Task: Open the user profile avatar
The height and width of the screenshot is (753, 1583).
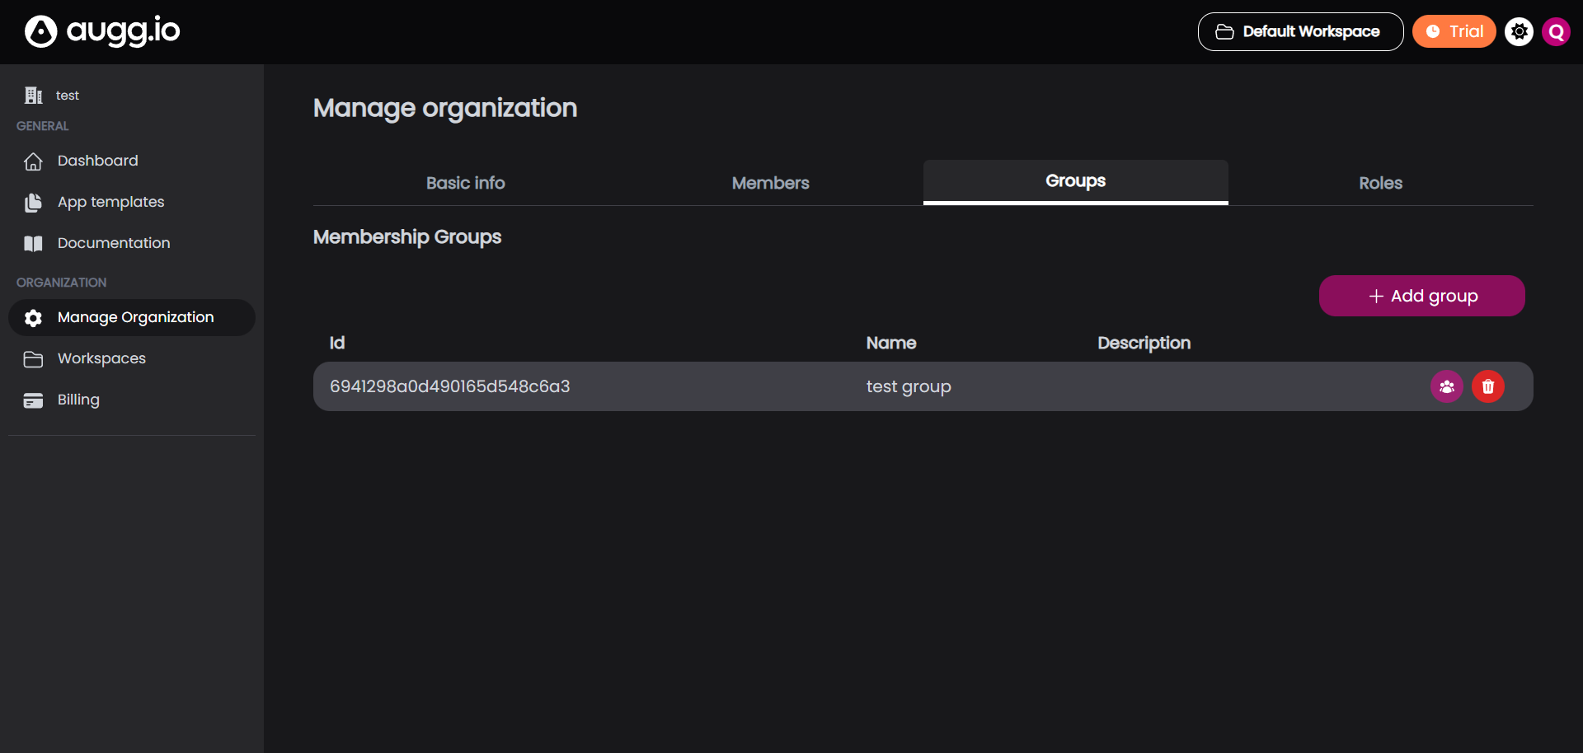Action: coord(1556,32)
